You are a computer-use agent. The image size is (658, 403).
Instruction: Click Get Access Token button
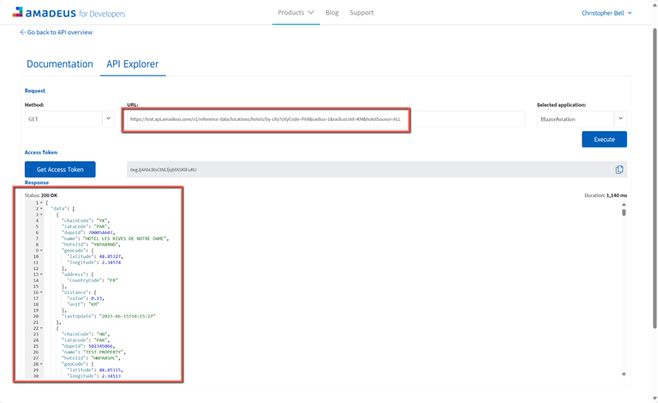(60, 170)
